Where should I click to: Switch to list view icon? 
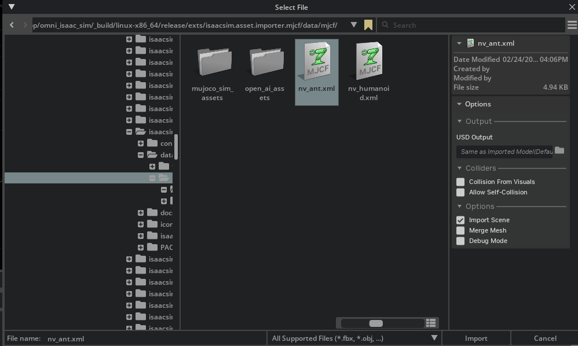pos(431,323)
